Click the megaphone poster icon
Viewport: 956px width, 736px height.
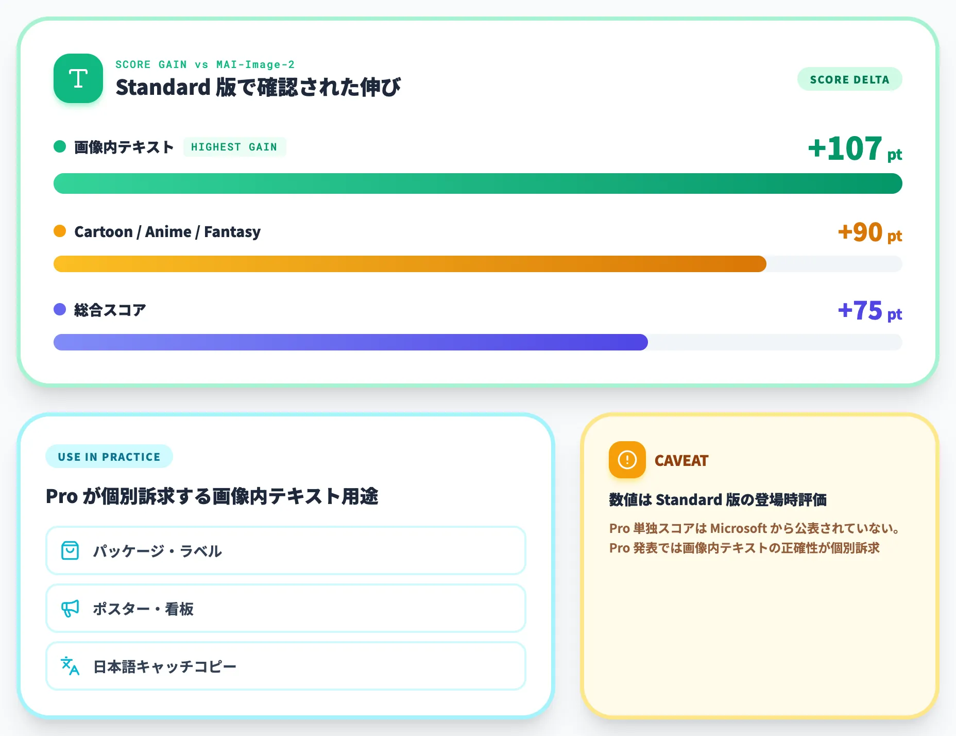tap(70, 608)
